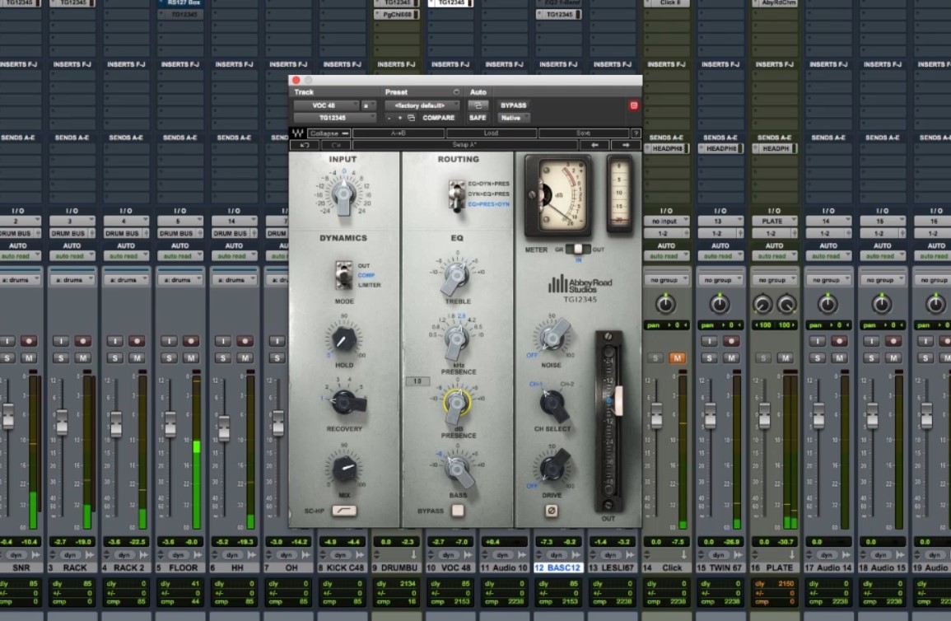Click the kHz PRESENCE frequency knob
Viewport: 951px width, 621px height.
(x=457, y=339)
